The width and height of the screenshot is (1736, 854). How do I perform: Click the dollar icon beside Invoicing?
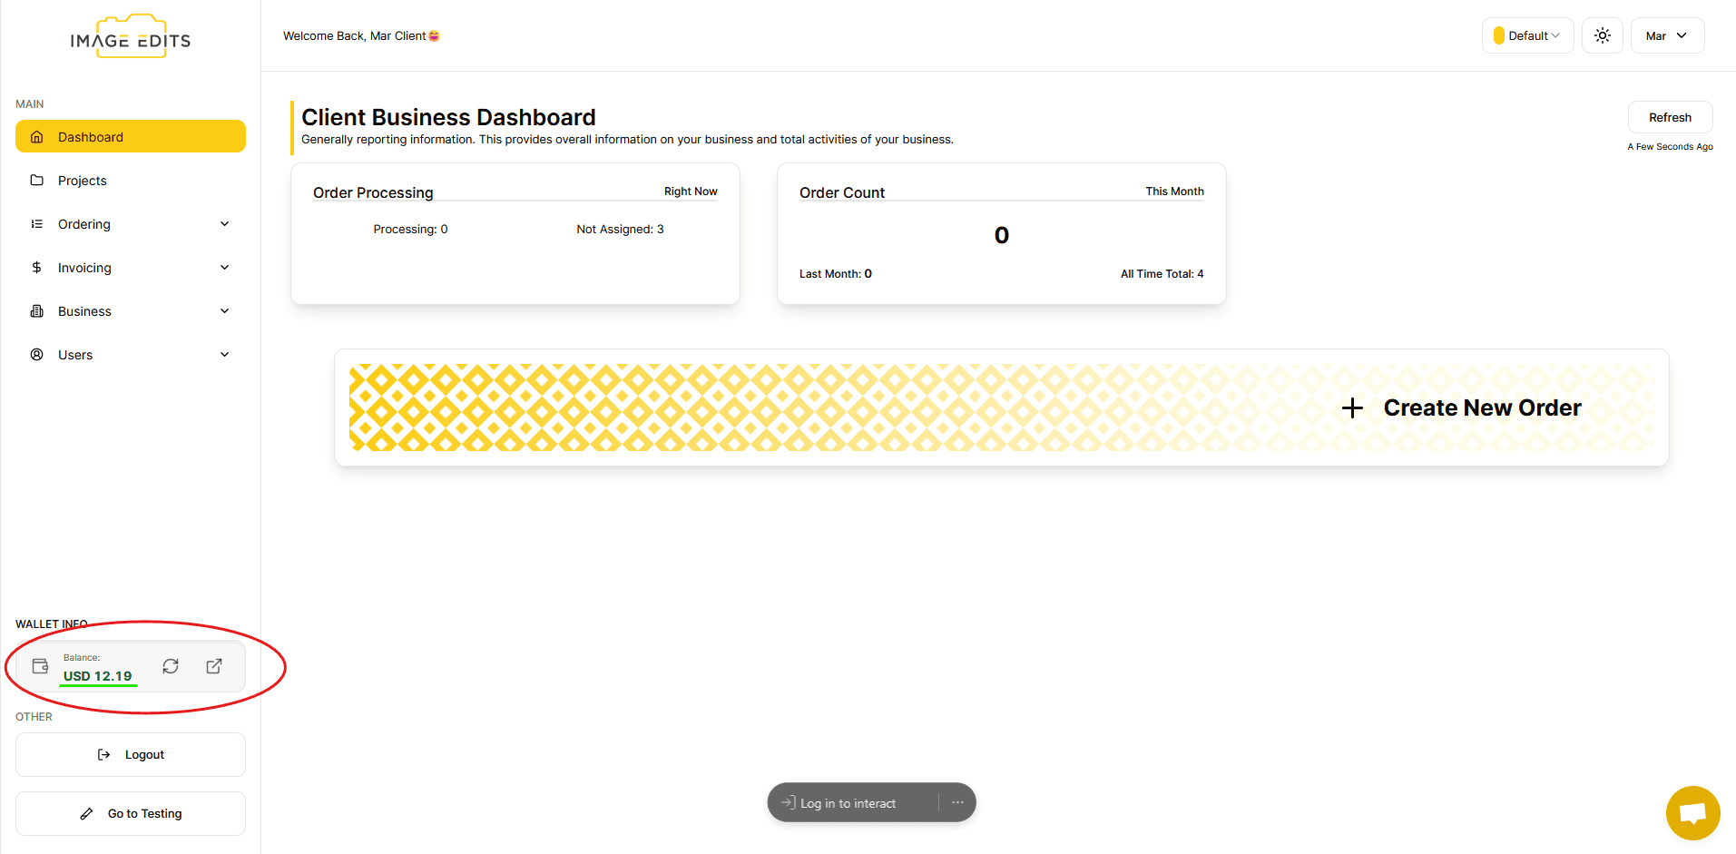click(36, 267)
